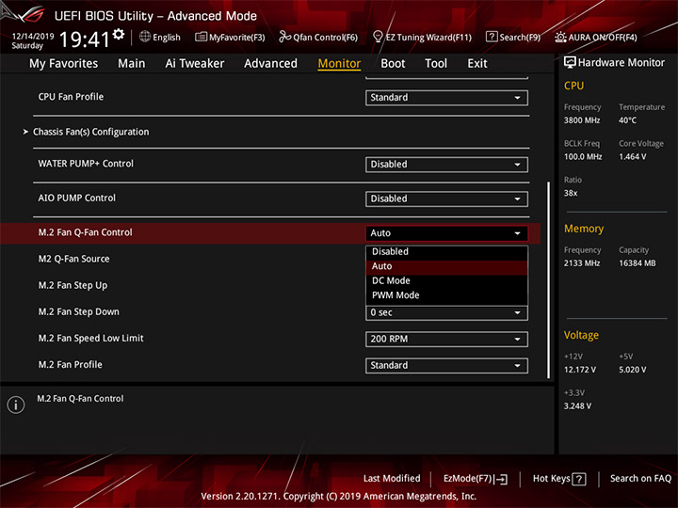The image size is (678, 508).
Task: Click the globe language icon
Action: pos(145,37)
